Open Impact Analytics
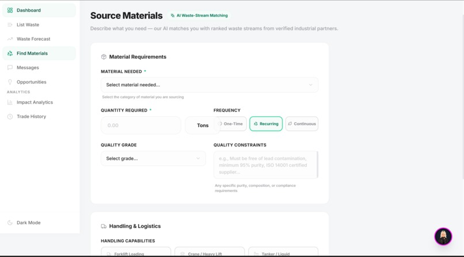The width and height of the screenshot is (464, 257). pos(39,102)
